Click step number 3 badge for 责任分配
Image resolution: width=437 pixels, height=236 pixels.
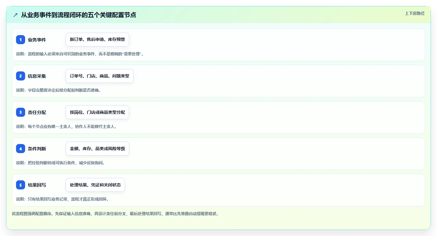pyautogui.click(x=21, y=112)
